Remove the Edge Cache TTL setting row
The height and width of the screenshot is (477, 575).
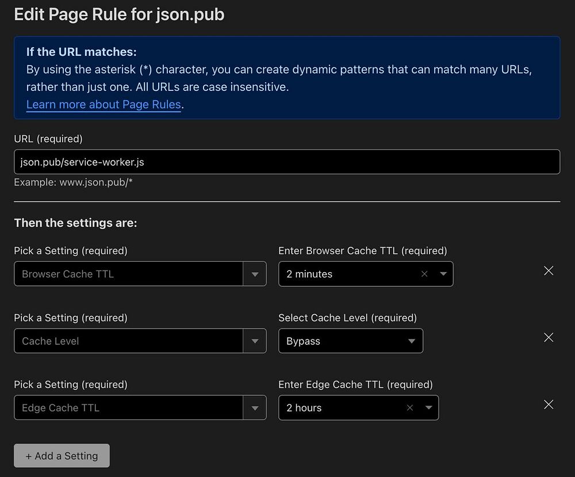tap(549, 405)
